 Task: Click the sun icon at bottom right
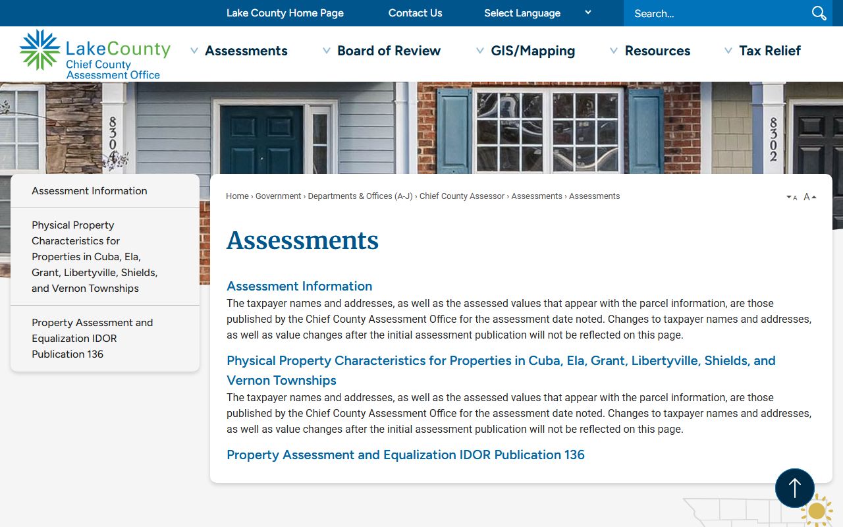coord(817,511)
